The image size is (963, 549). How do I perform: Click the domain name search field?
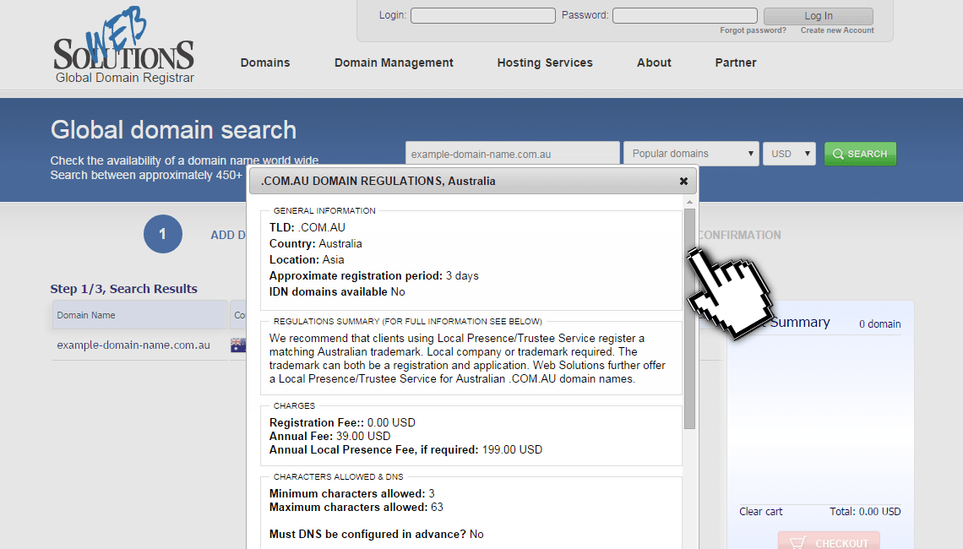coord(512,154)
